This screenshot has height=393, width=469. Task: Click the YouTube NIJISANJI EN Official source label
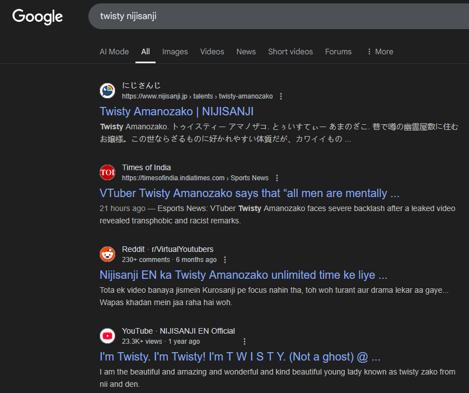(179, 331)
